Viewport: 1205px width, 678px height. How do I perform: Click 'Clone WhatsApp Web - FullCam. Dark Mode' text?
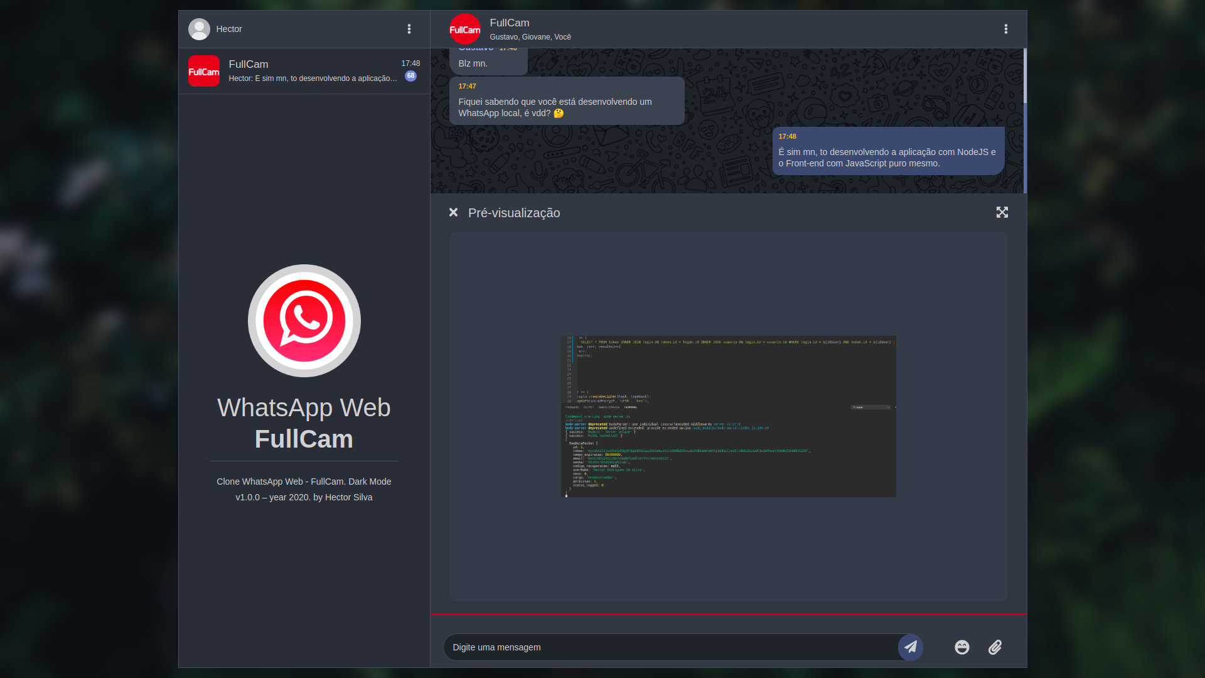point(304,482)
